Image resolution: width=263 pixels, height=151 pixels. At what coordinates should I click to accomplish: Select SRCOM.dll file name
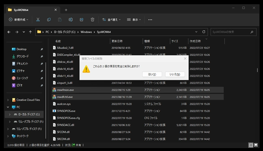point(63,139)
